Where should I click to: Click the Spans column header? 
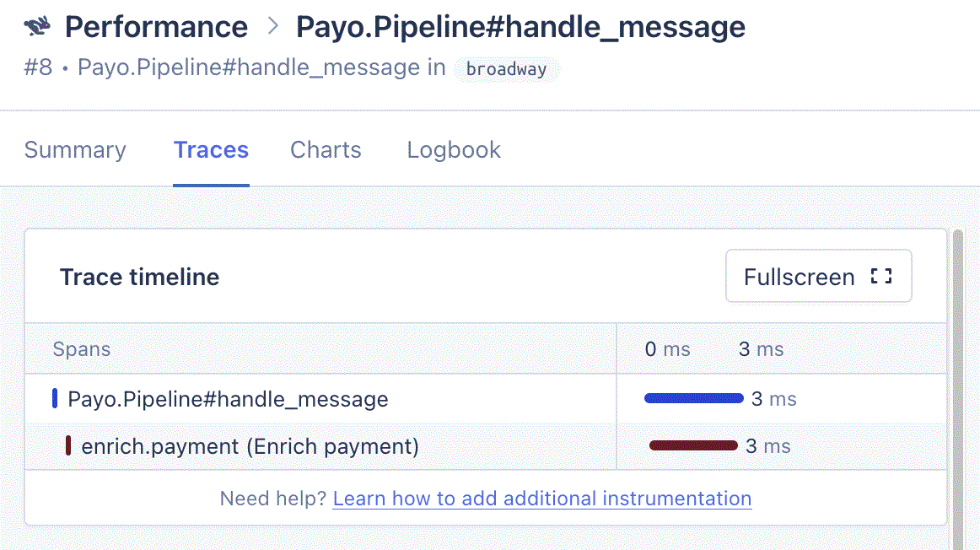[x=81, y=348]
